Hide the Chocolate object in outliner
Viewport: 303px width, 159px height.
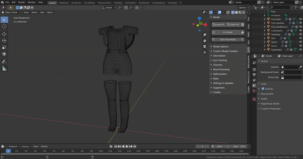pos(300,19)
